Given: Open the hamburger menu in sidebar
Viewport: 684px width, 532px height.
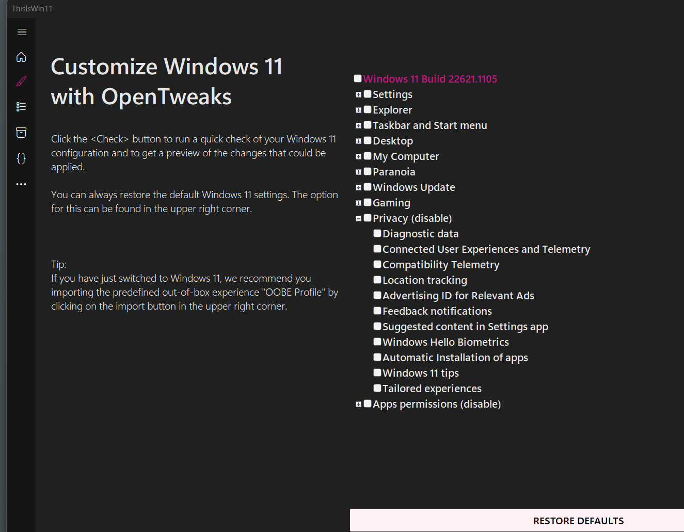Looking at the screenshot, I should pos(22,32).
